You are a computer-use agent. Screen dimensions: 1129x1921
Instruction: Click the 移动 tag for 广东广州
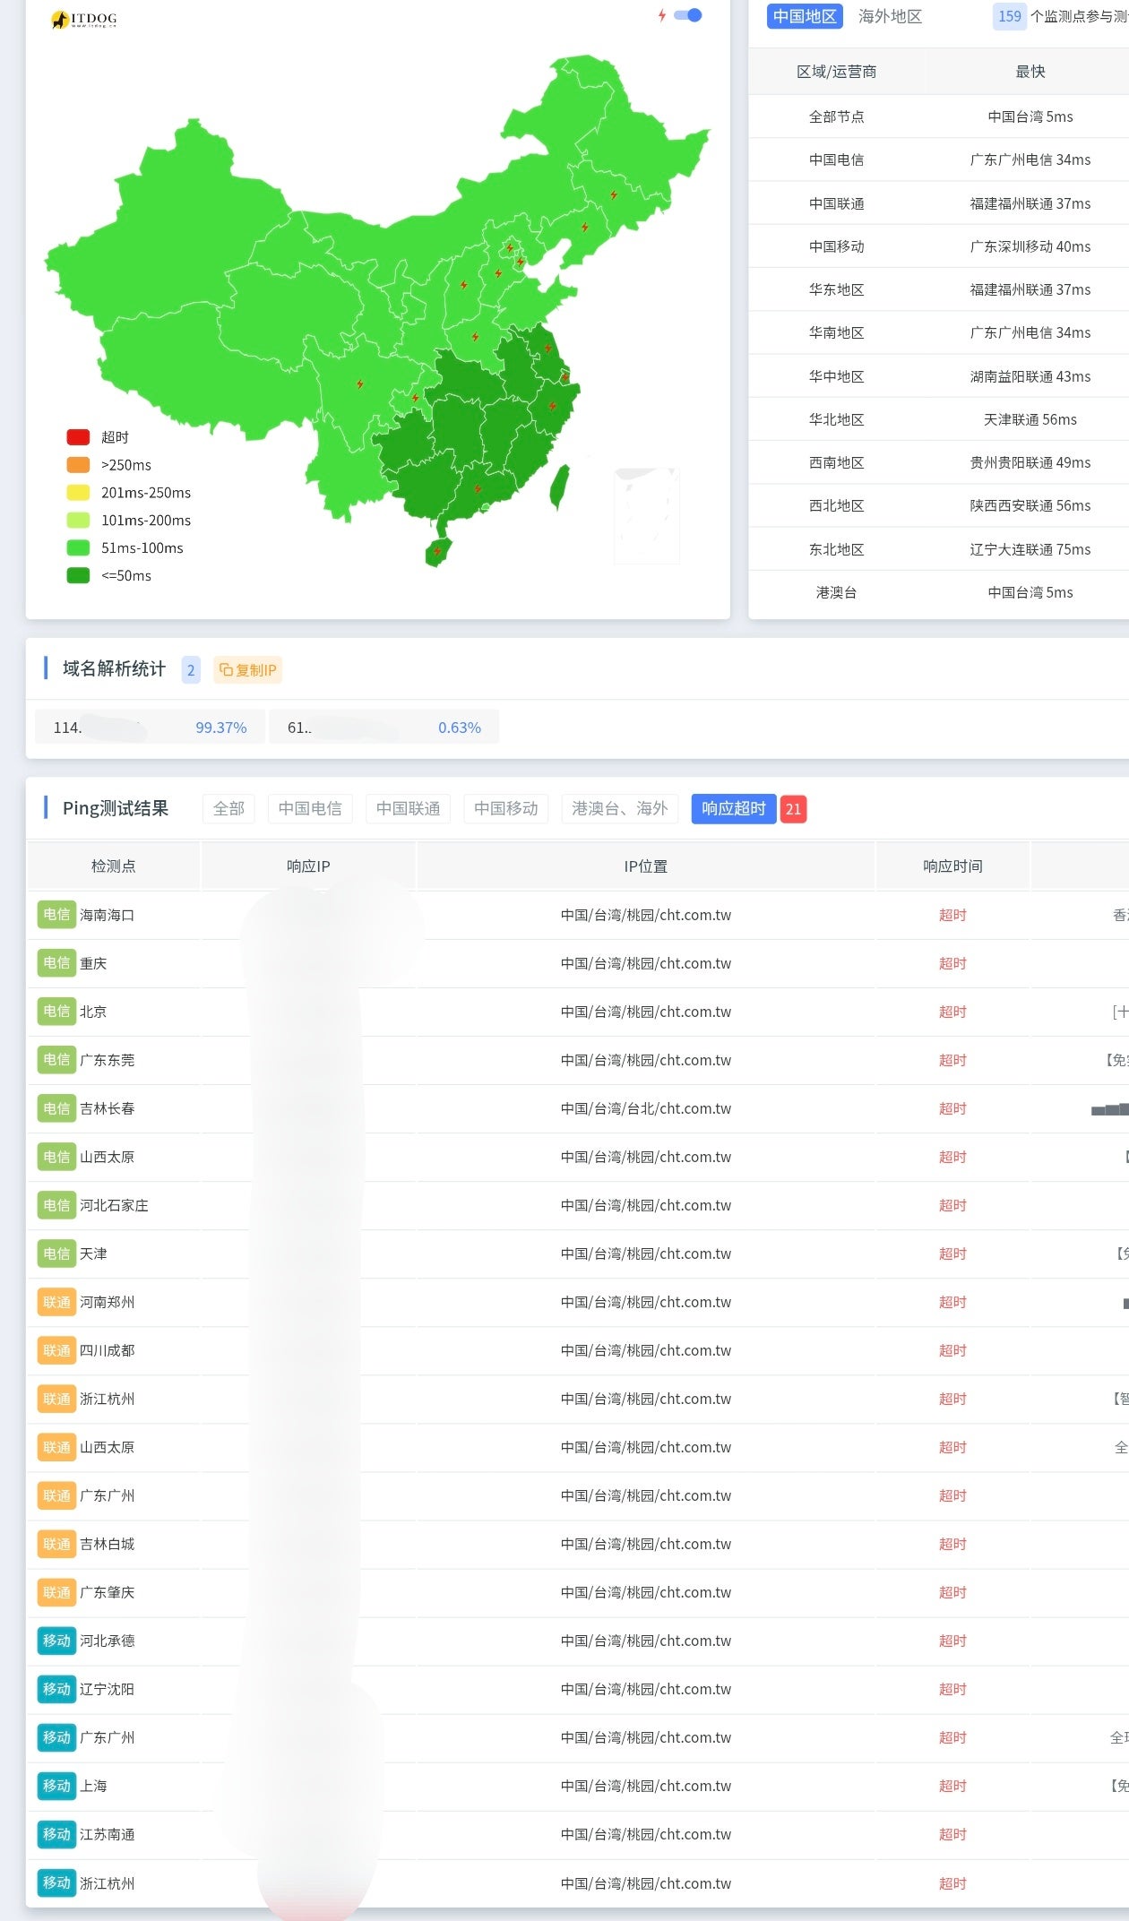point(56,1737)
